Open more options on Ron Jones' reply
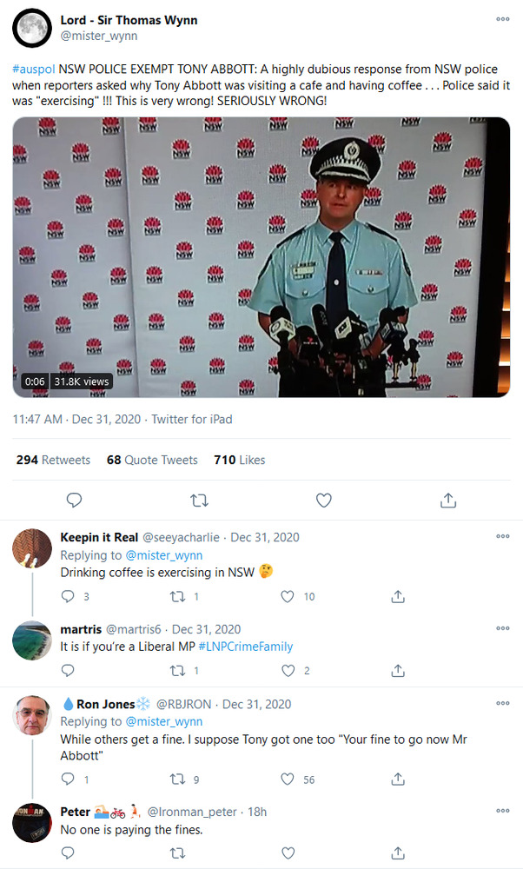 coord(503,702)
